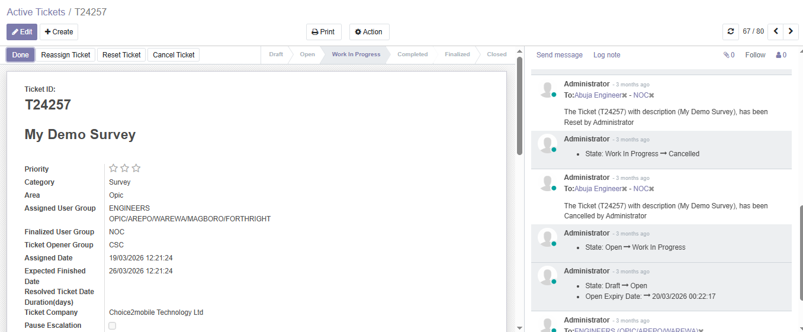The height and width of the screenshot is (332, 803).
Task: Click the Edit button with pencil icon
Action: tap(22, 32)
